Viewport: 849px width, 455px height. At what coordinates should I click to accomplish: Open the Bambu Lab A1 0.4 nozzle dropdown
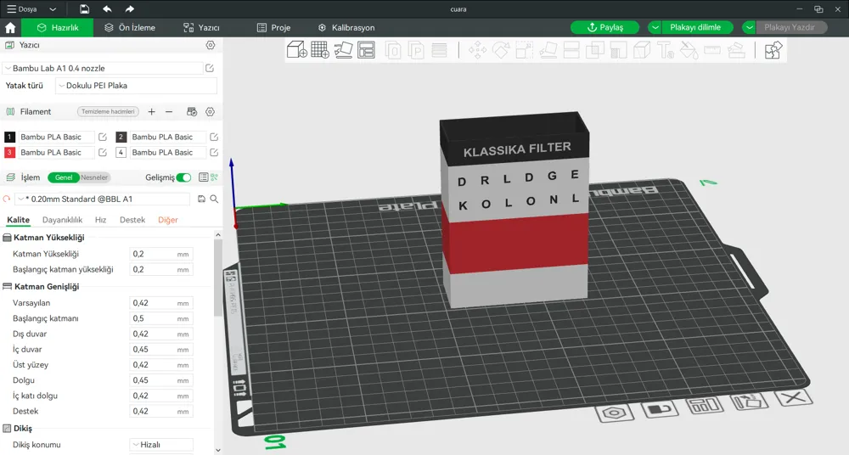(x=103, y=68)
